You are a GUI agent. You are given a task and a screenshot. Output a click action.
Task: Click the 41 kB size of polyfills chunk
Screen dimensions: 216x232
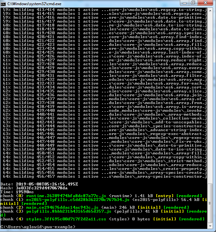coord(151,211)
